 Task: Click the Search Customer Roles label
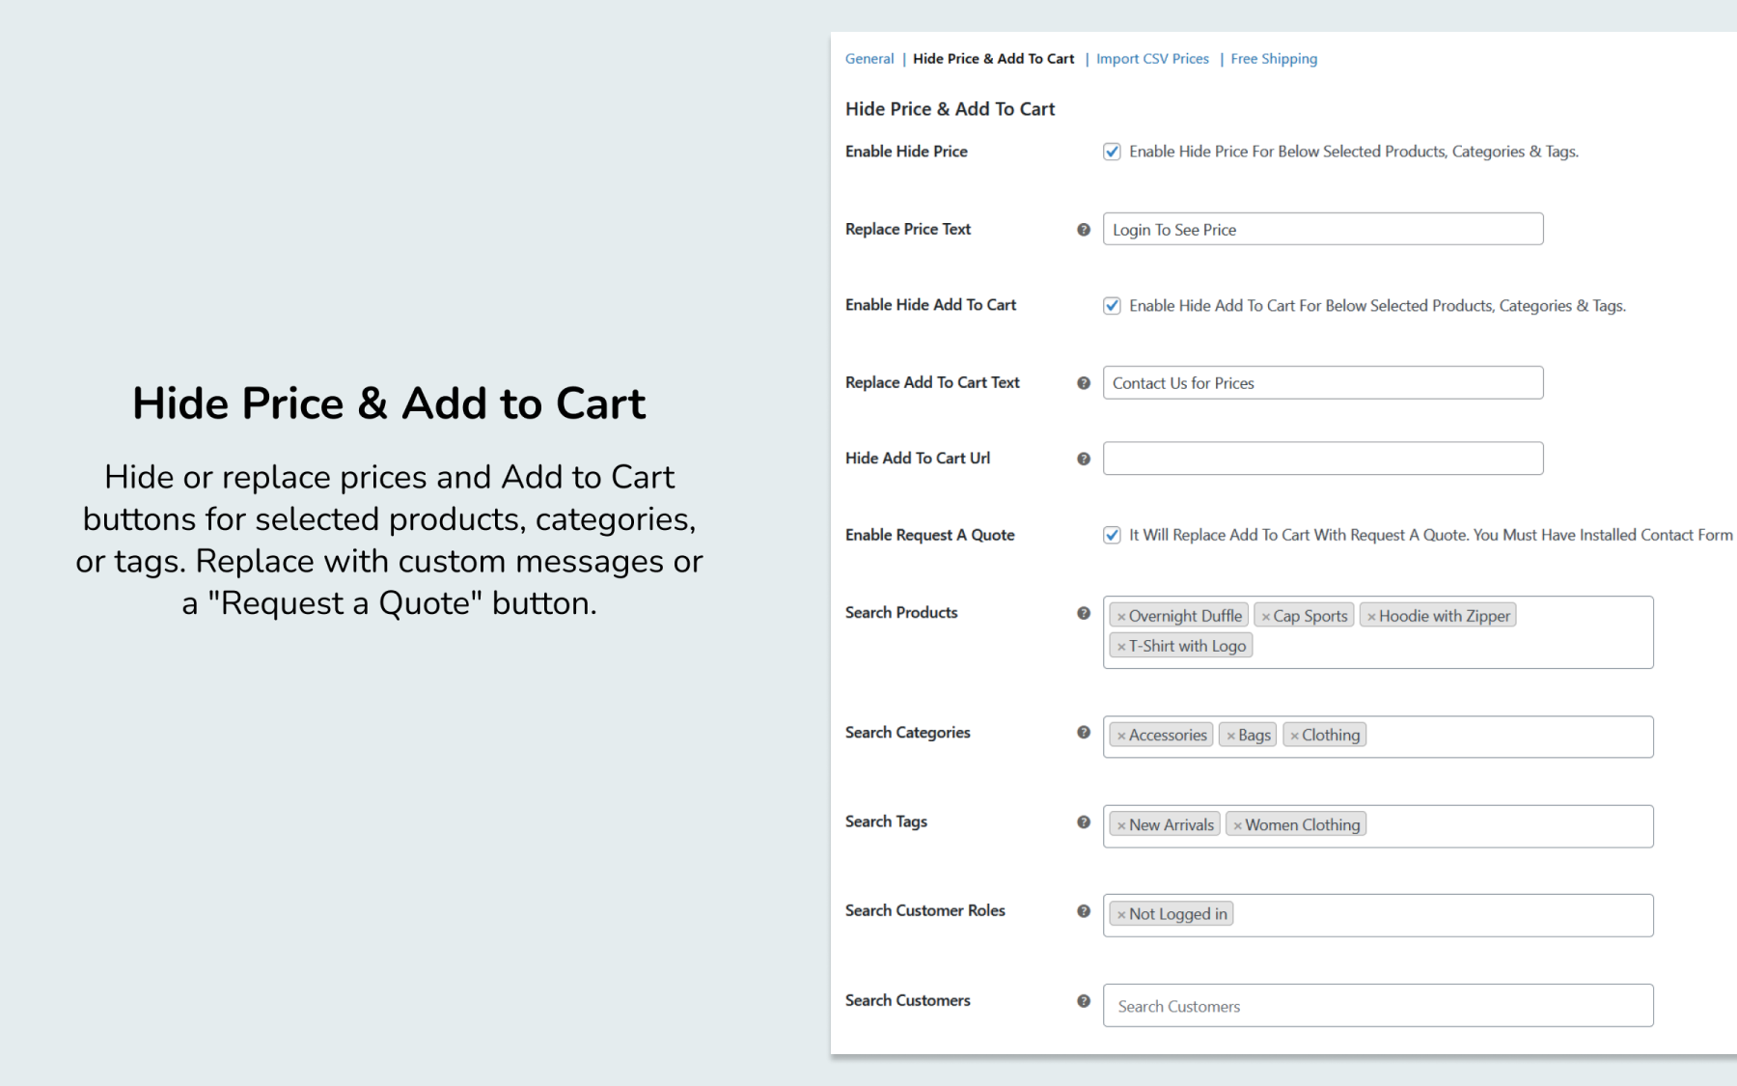[x=925, y=910]
